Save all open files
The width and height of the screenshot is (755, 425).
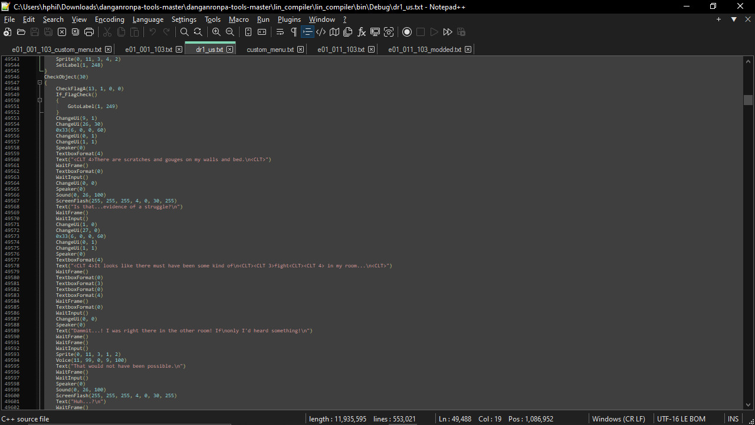tap(47, 32)
